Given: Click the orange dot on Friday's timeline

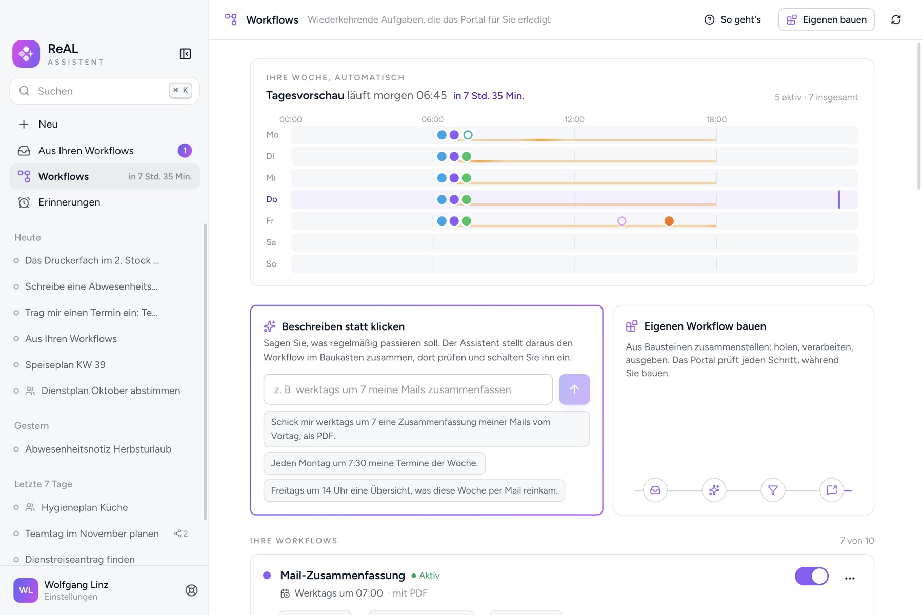Looking at the screenshot, I should click(669, 221).
